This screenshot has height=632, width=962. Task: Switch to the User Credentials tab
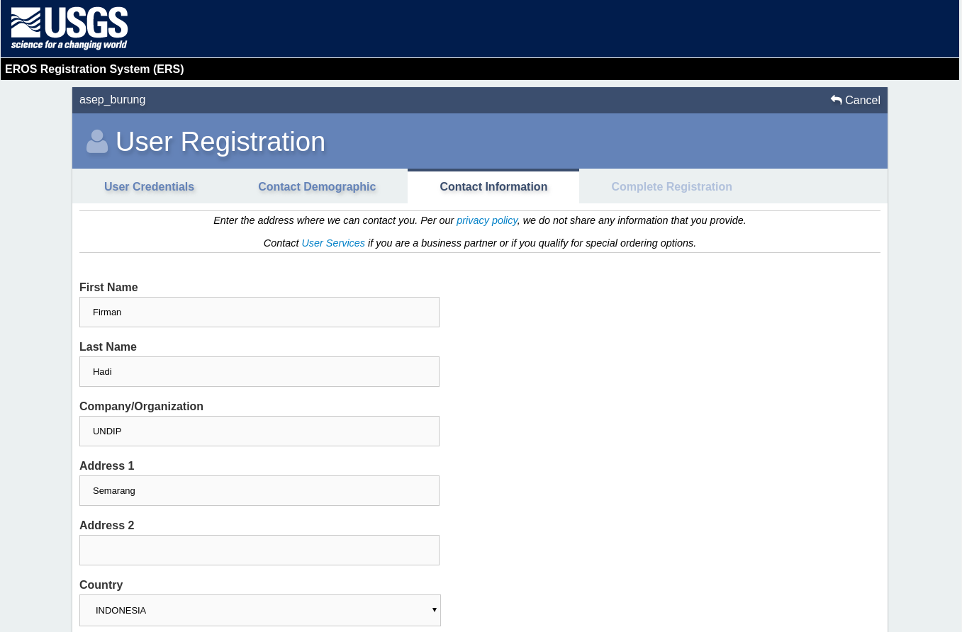(x=149, y=187)
